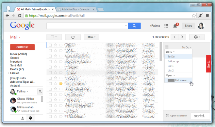Select the To Do list entry

[x=178, y=57]
